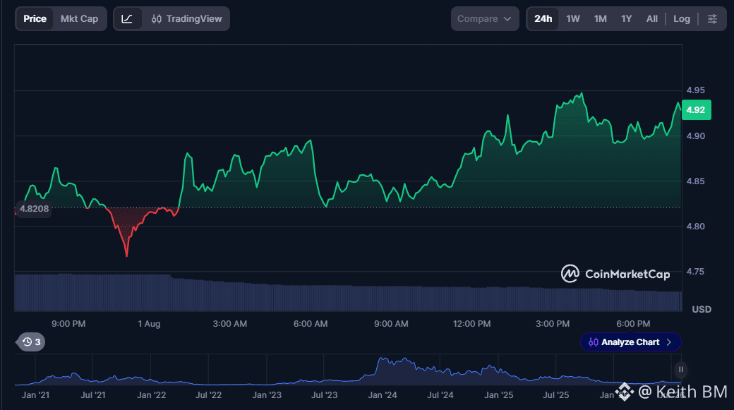Click Jan '23 on the overview timeline
The height and width of the screenshot is (410, 734).
267,395
